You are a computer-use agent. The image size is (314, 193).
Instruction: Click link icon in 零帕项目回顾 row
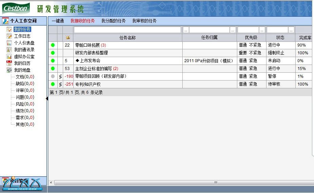point(60,76)
